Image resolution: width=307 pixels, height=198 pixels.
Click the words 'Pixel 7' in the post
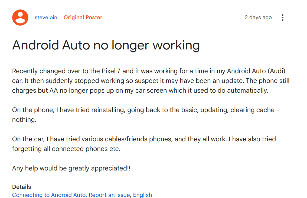[x=111, y=71]
